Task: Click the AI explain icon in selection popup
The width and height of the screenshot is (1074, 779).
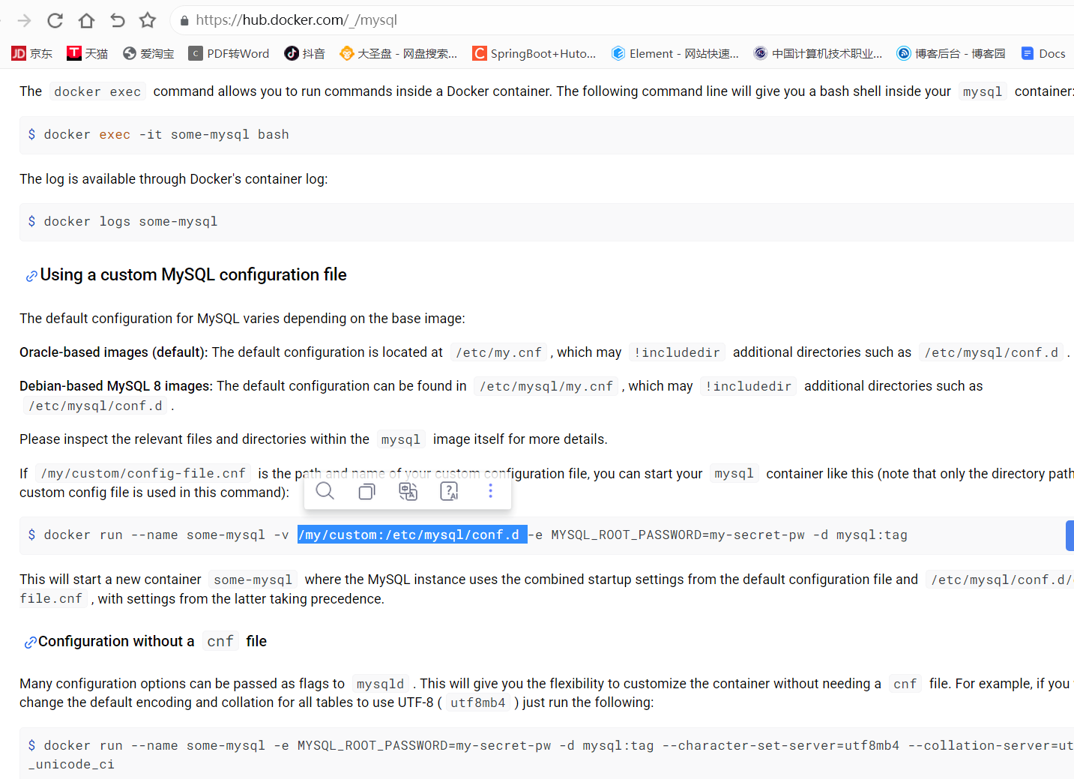Action: pos(449,491)
